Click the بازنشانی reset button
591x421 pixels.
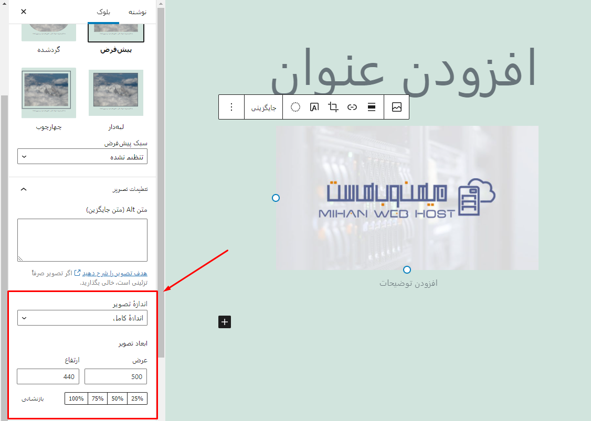pos(33,398)
